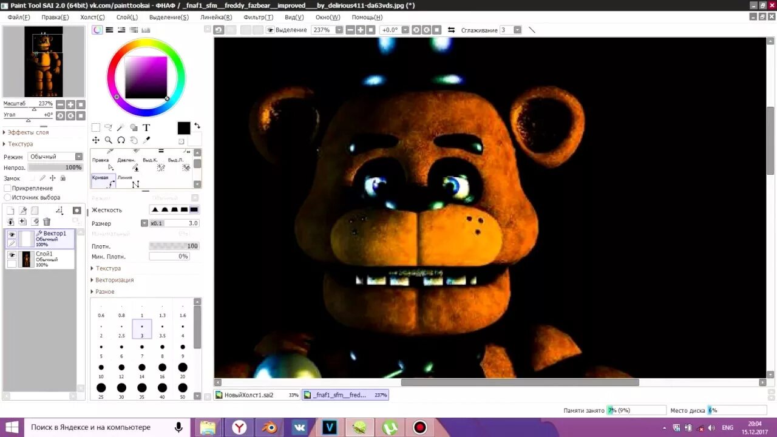The image size is (777, 437).
Task: Pick brush size preset 5
Action: (x=101, y=351)
